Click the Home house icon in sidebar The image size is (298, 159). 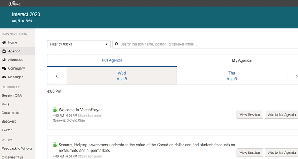click(x=4, y=42)
